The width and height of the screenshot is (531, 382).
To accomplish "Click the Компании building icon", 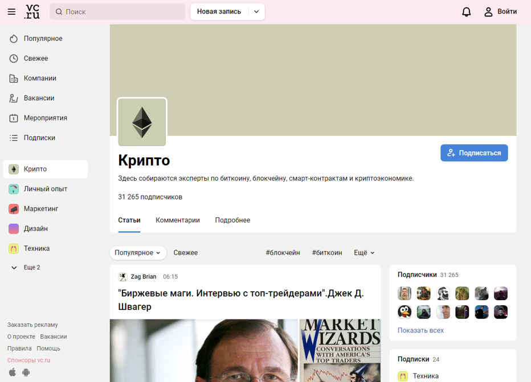I will click(x=14, y=78).
